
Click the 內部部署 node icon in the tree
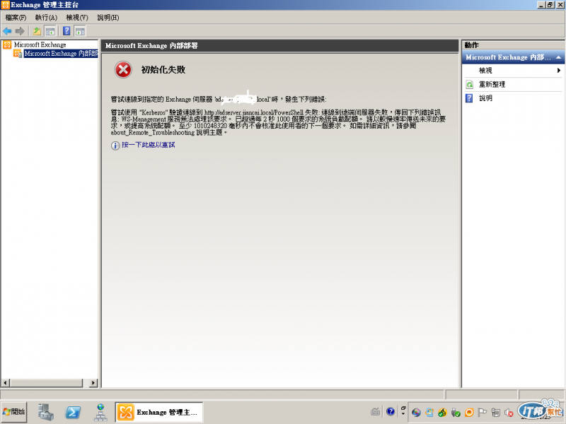coord(18,54)
